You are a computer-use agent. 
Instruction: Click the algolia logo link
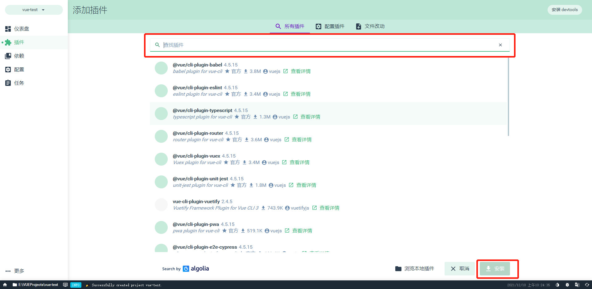click(x=196, y=269)
